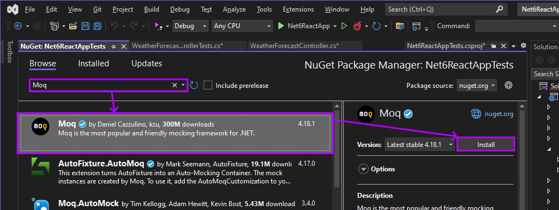Viewport: 559px width, 210px height.
Task: Start debugging Net6ReactApp with green play
Action: (x=281, y=26)
